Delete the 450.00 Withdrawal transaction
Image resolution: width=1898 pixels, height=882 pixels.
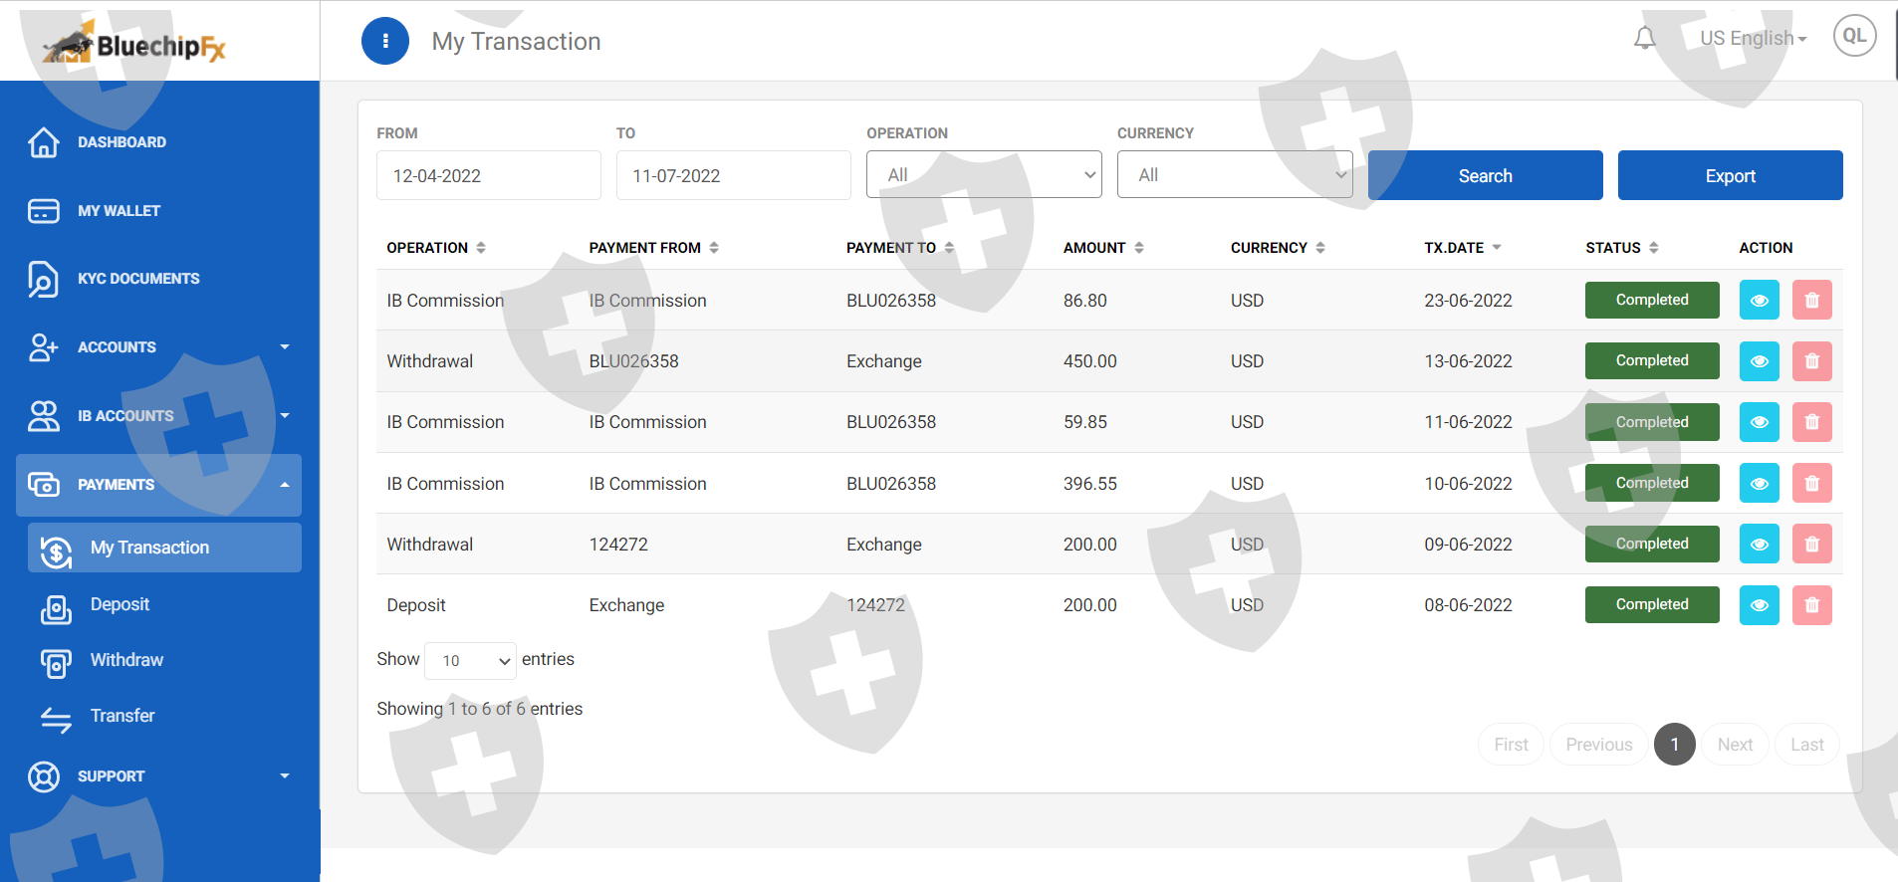[x=1811, y=361]
